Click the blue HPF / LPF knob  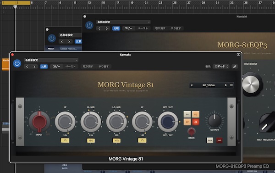point(168,122)
